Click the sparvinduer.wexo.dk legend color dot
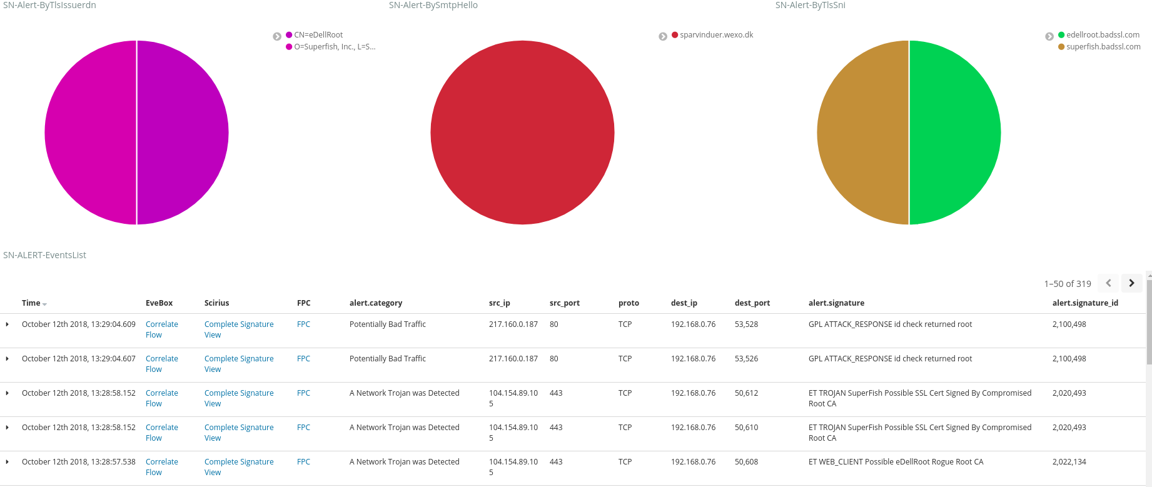 [x=675, y=35]
